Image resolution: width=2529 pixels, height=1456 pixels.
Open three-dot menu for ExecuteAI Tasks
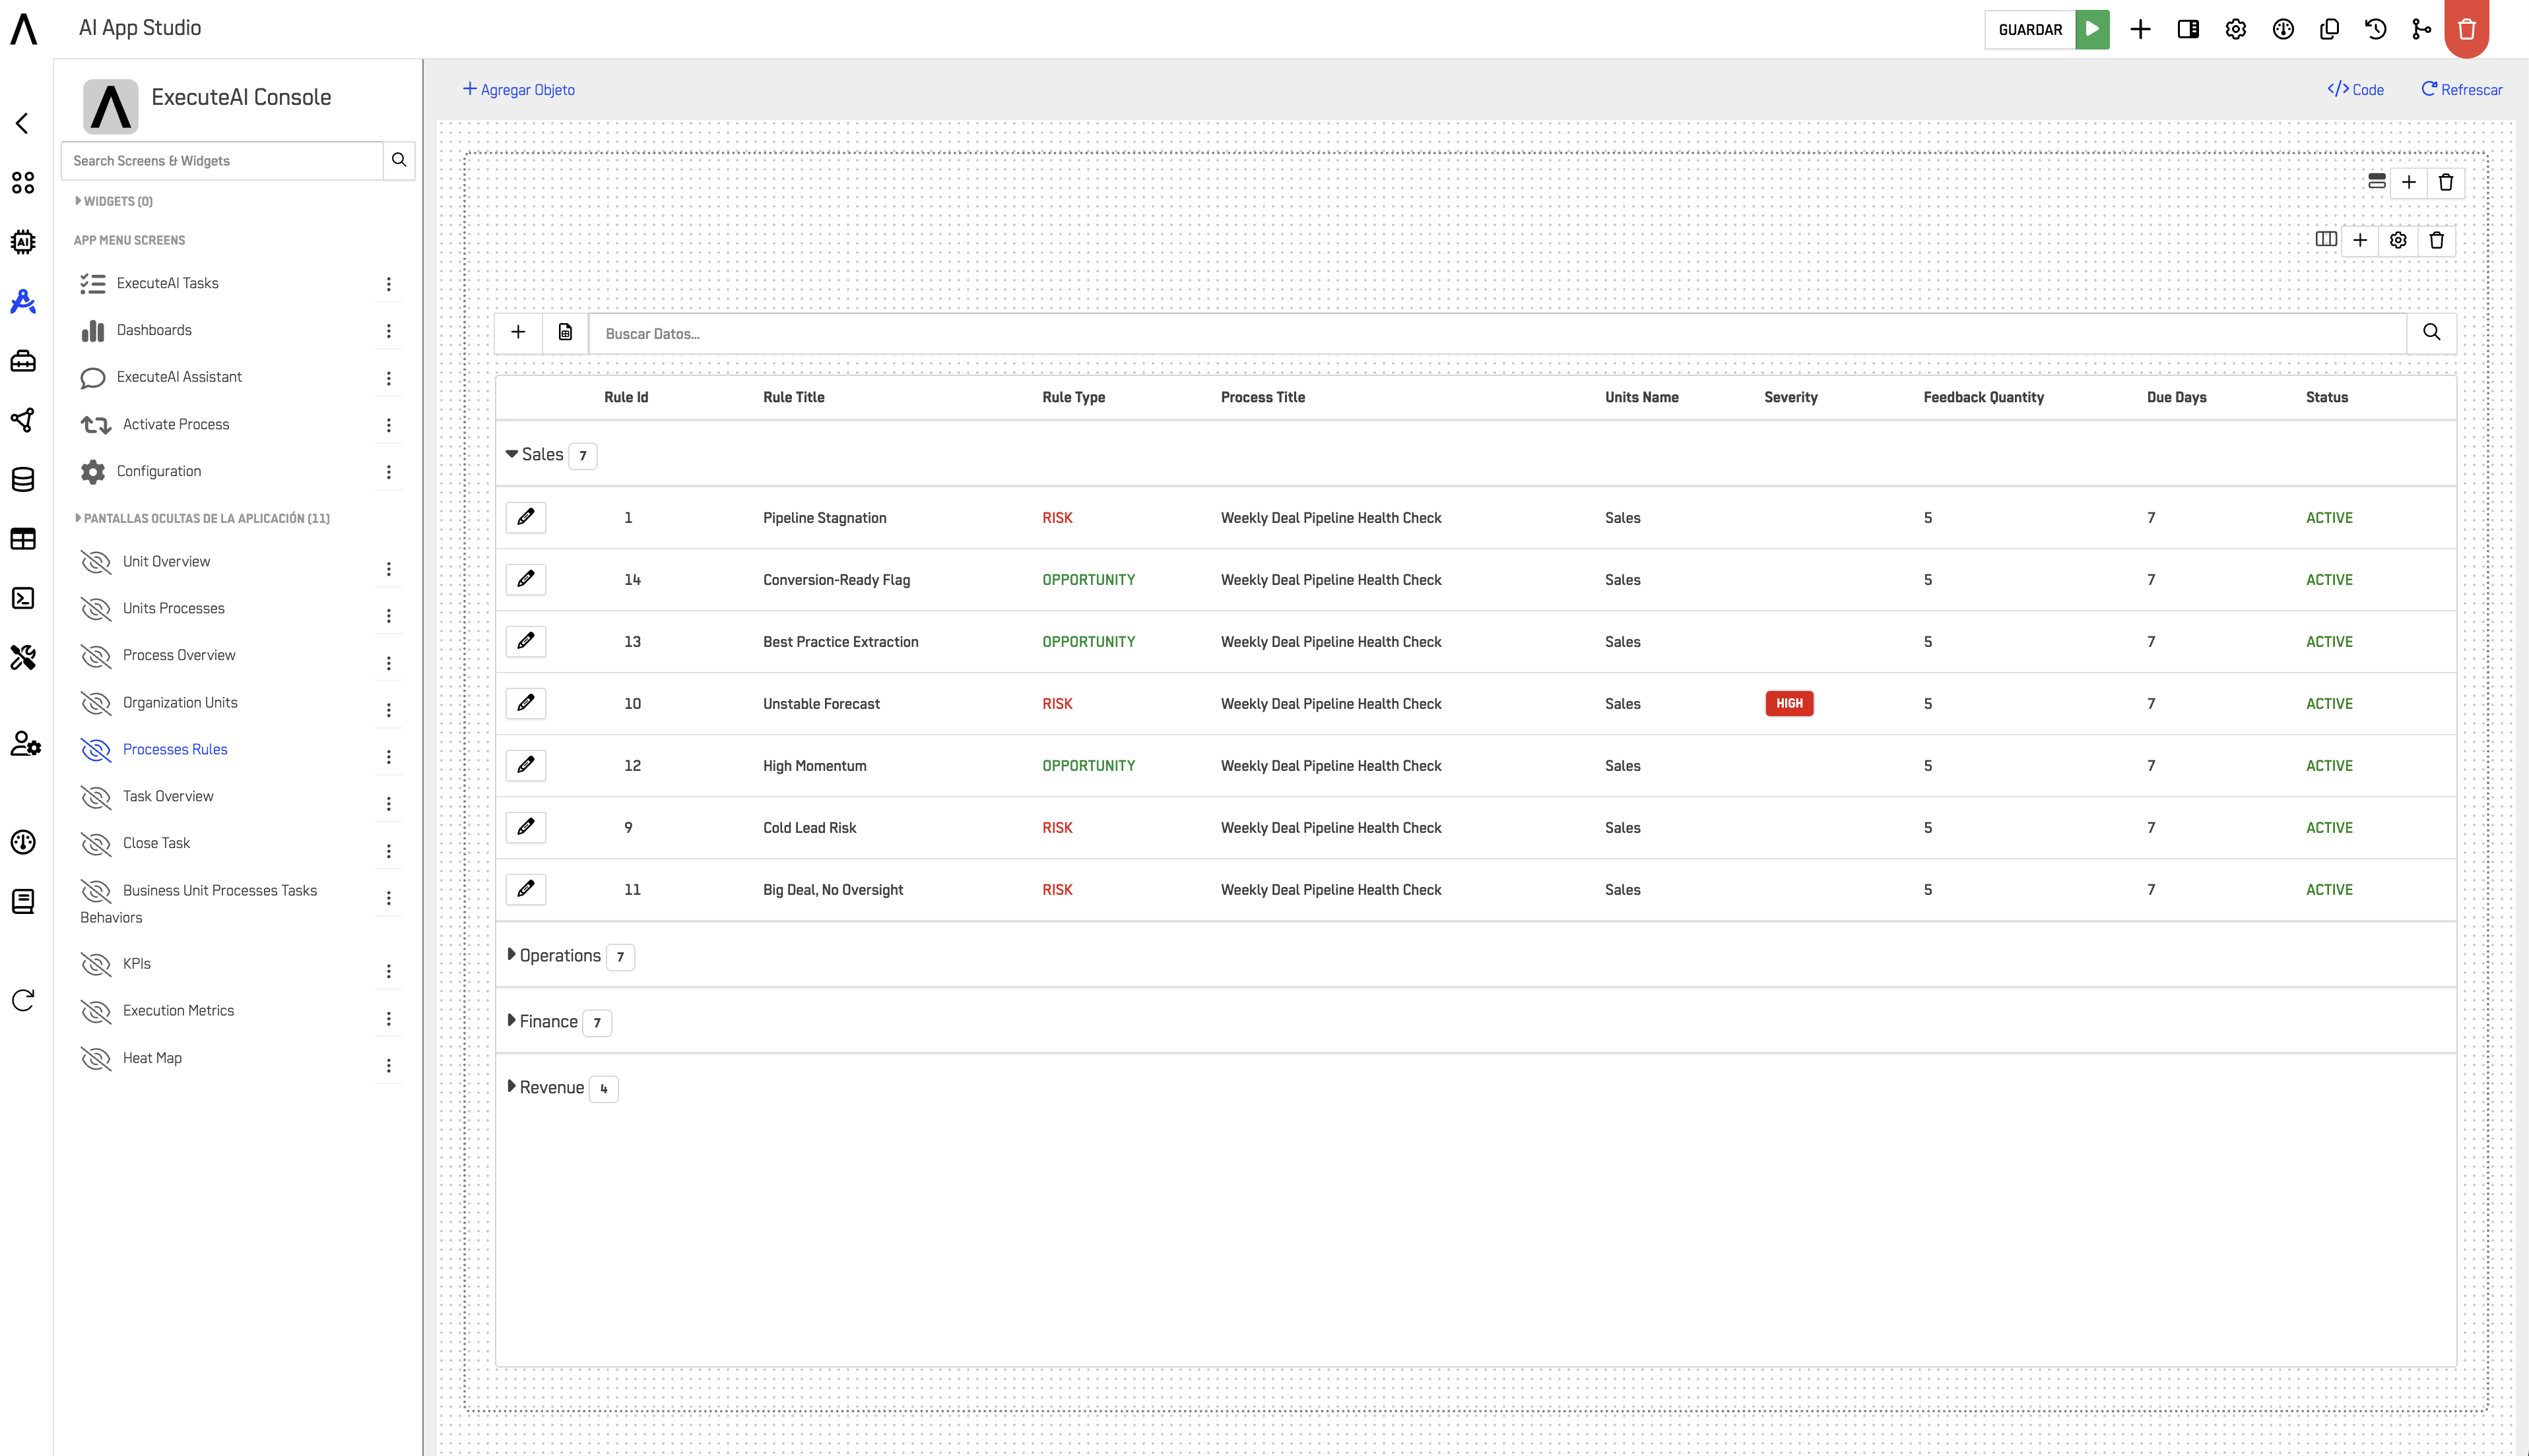tap(388, 284)
